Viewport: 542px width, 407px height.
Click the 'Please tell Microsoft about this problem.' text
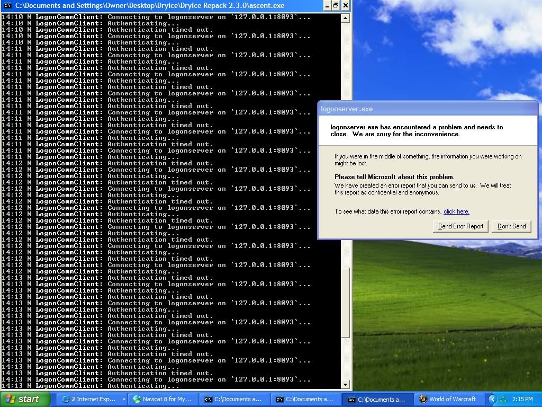point(394,177)
